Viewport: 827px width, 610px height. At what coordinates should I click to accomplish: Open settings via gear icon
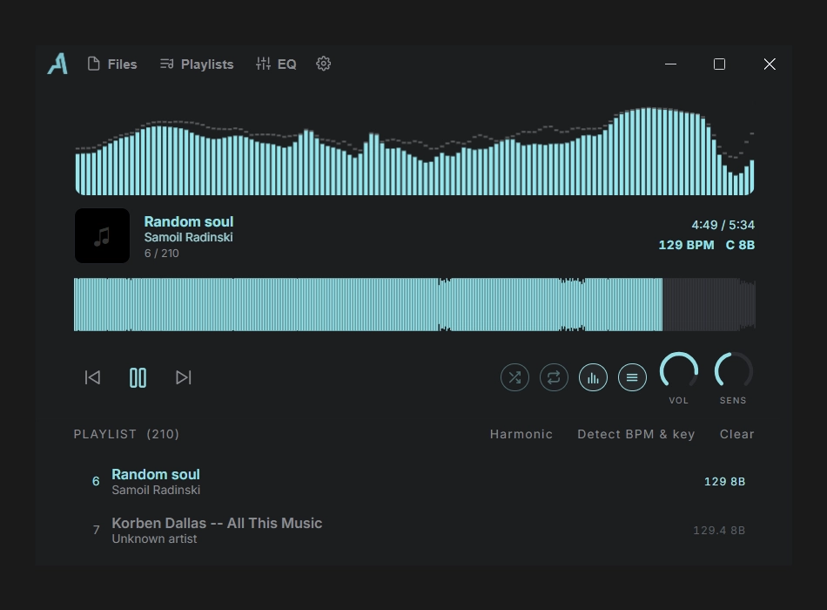pos(323,64)
